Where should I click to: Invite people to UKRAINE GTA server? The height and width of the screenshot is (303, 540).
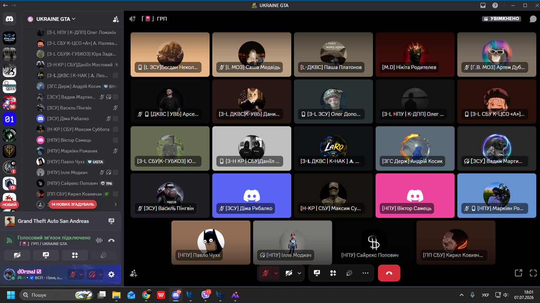(x=116, y=19)
